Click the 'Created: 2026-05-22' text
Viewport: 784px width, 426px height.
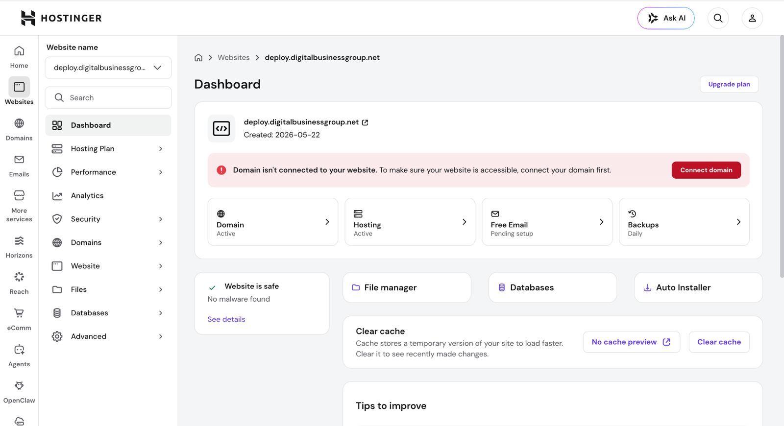[x=282, y=135]
